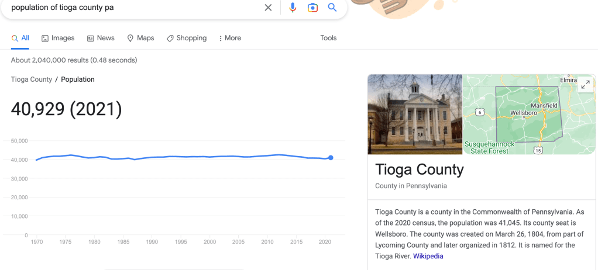The width and height of the screenshot is (598, 270).
Task: Click in the search query text field
Action: pos(129,8)
